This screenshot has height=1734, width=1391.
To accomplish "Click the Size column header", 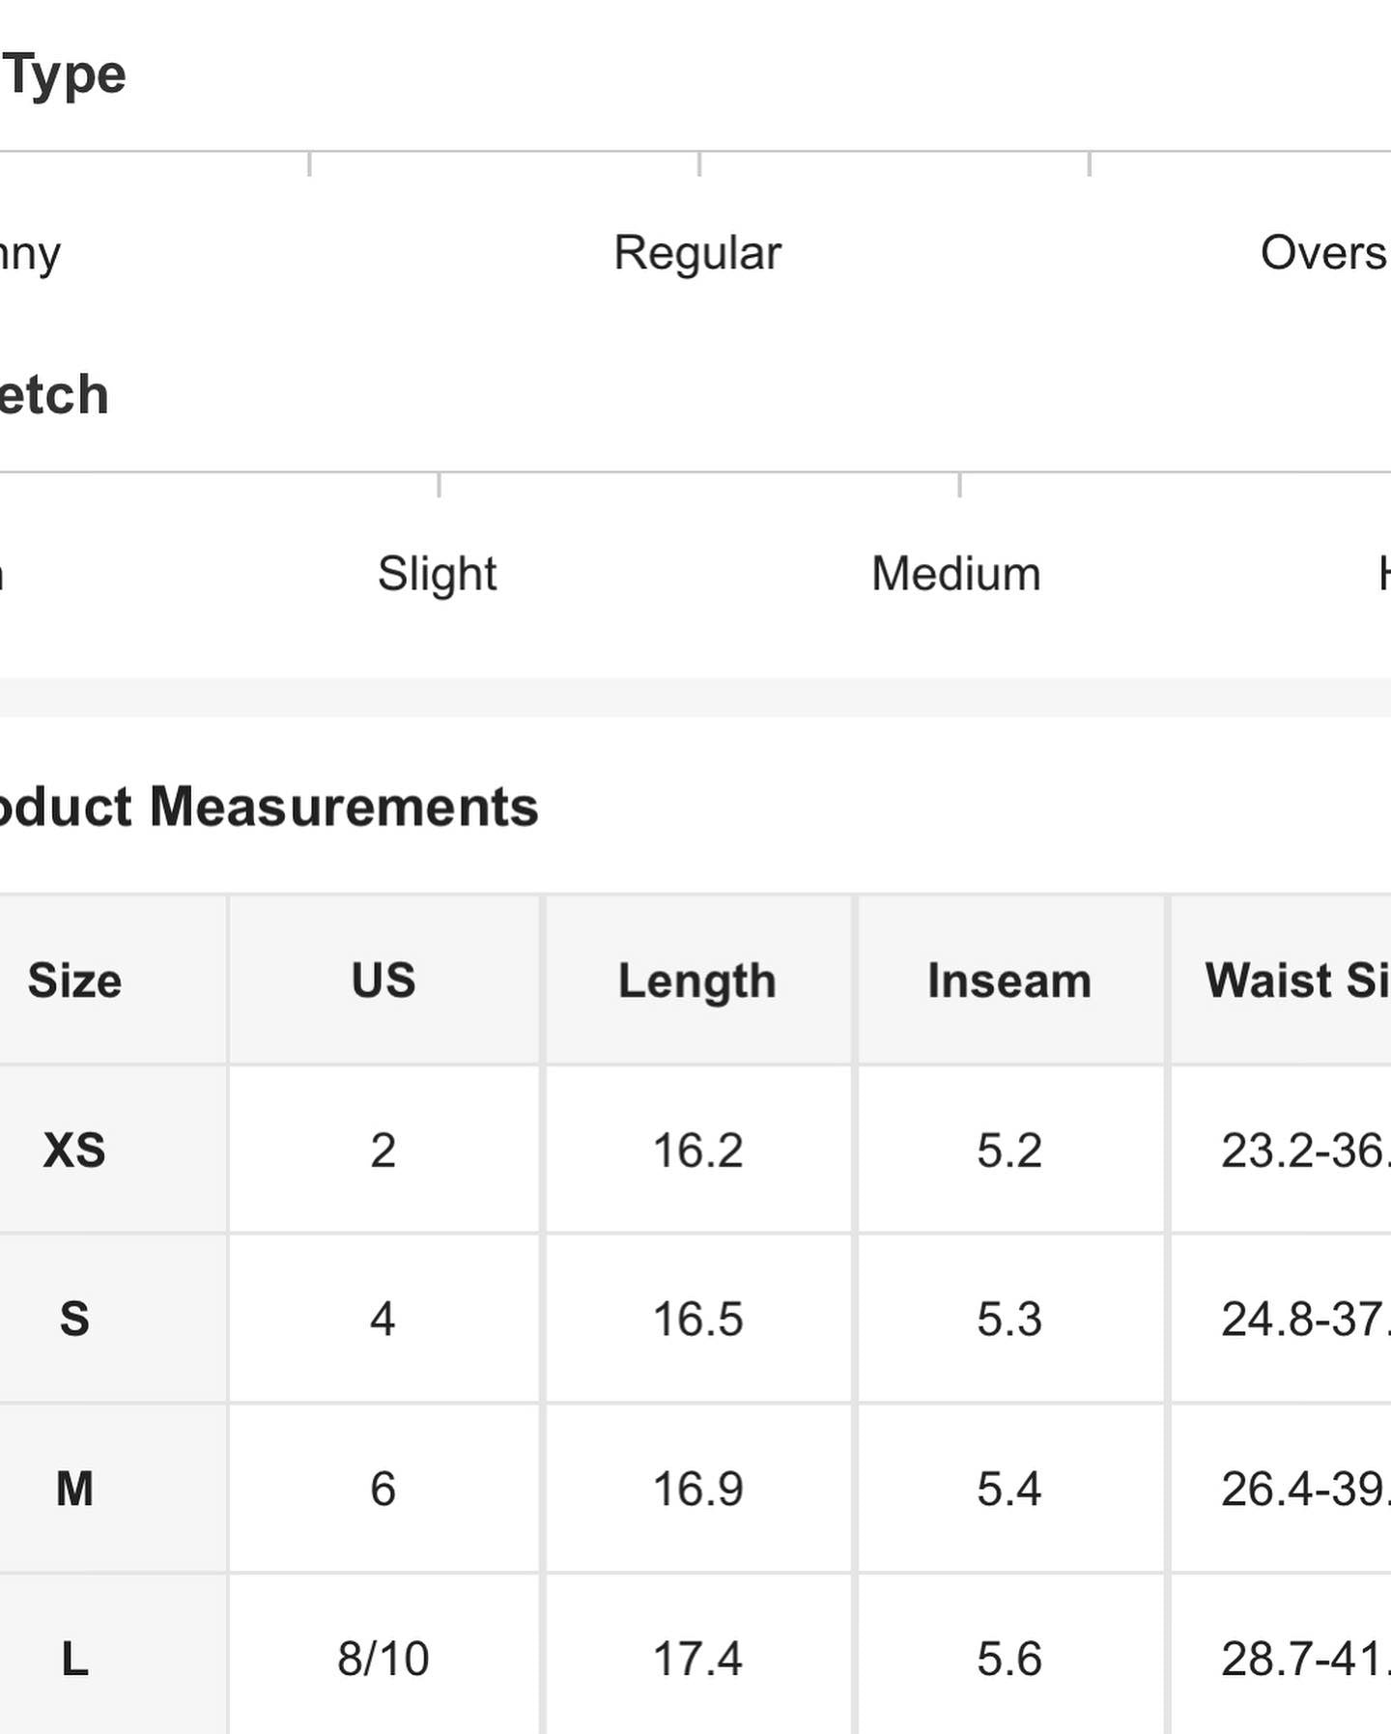I will 74,981.
